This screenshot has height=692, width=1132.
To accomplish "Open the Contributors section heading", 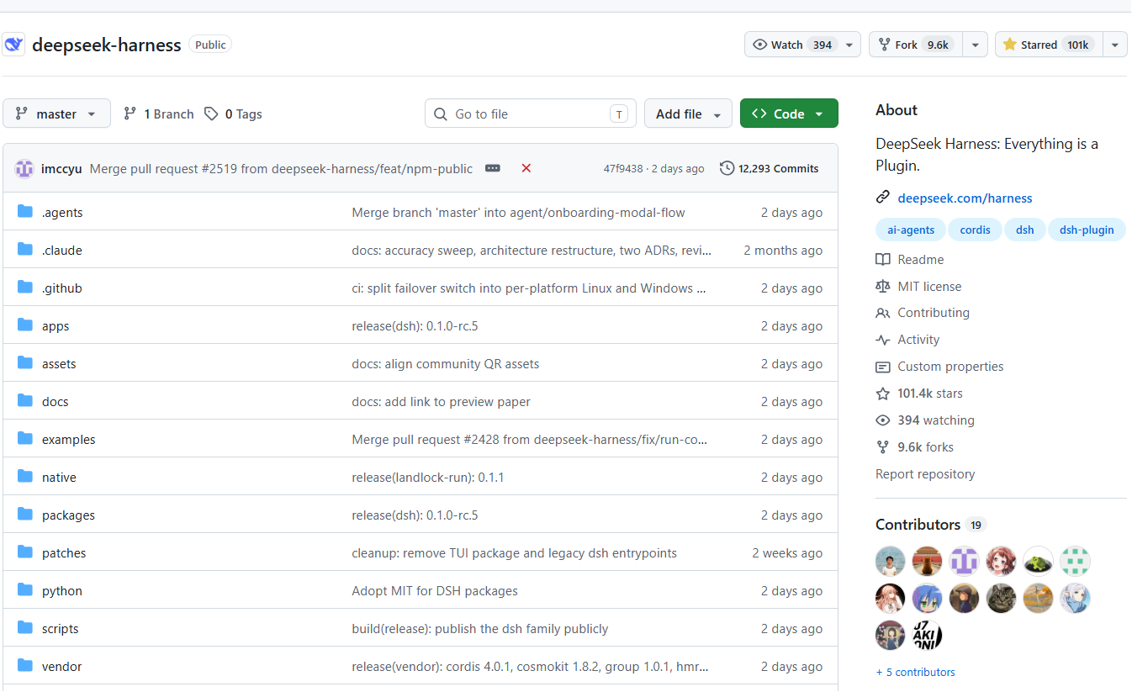I will pyautogui.click(x=918, y=525).
